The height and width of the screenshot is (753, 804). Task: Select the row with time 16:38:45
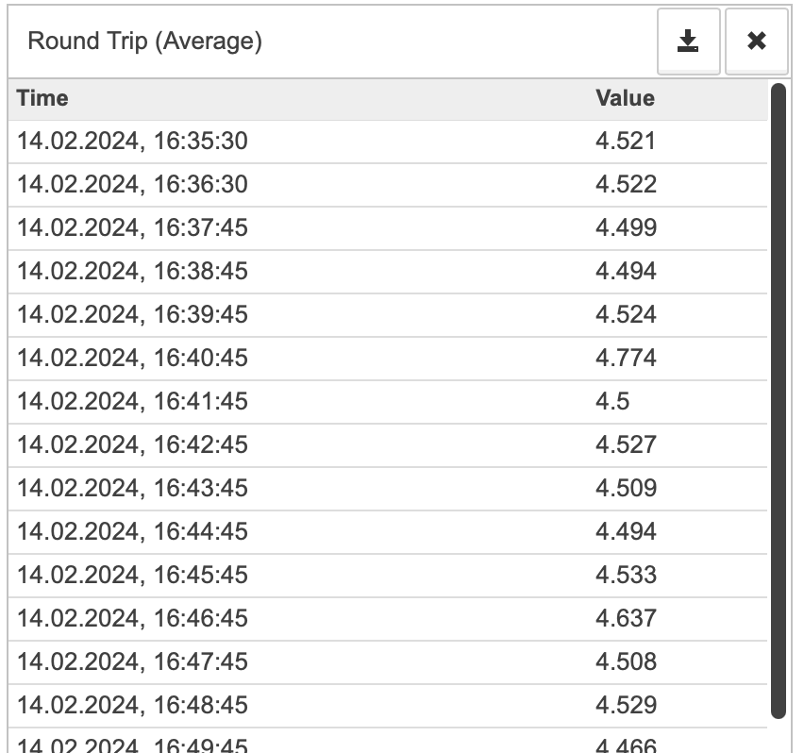tap(388, 272)
